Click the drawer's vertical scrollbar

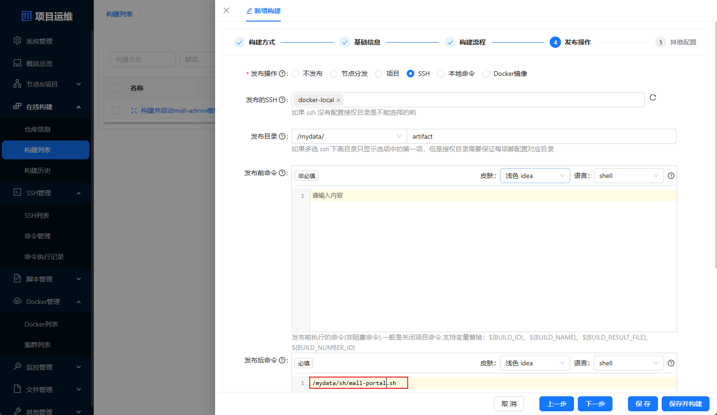(715, 145)
